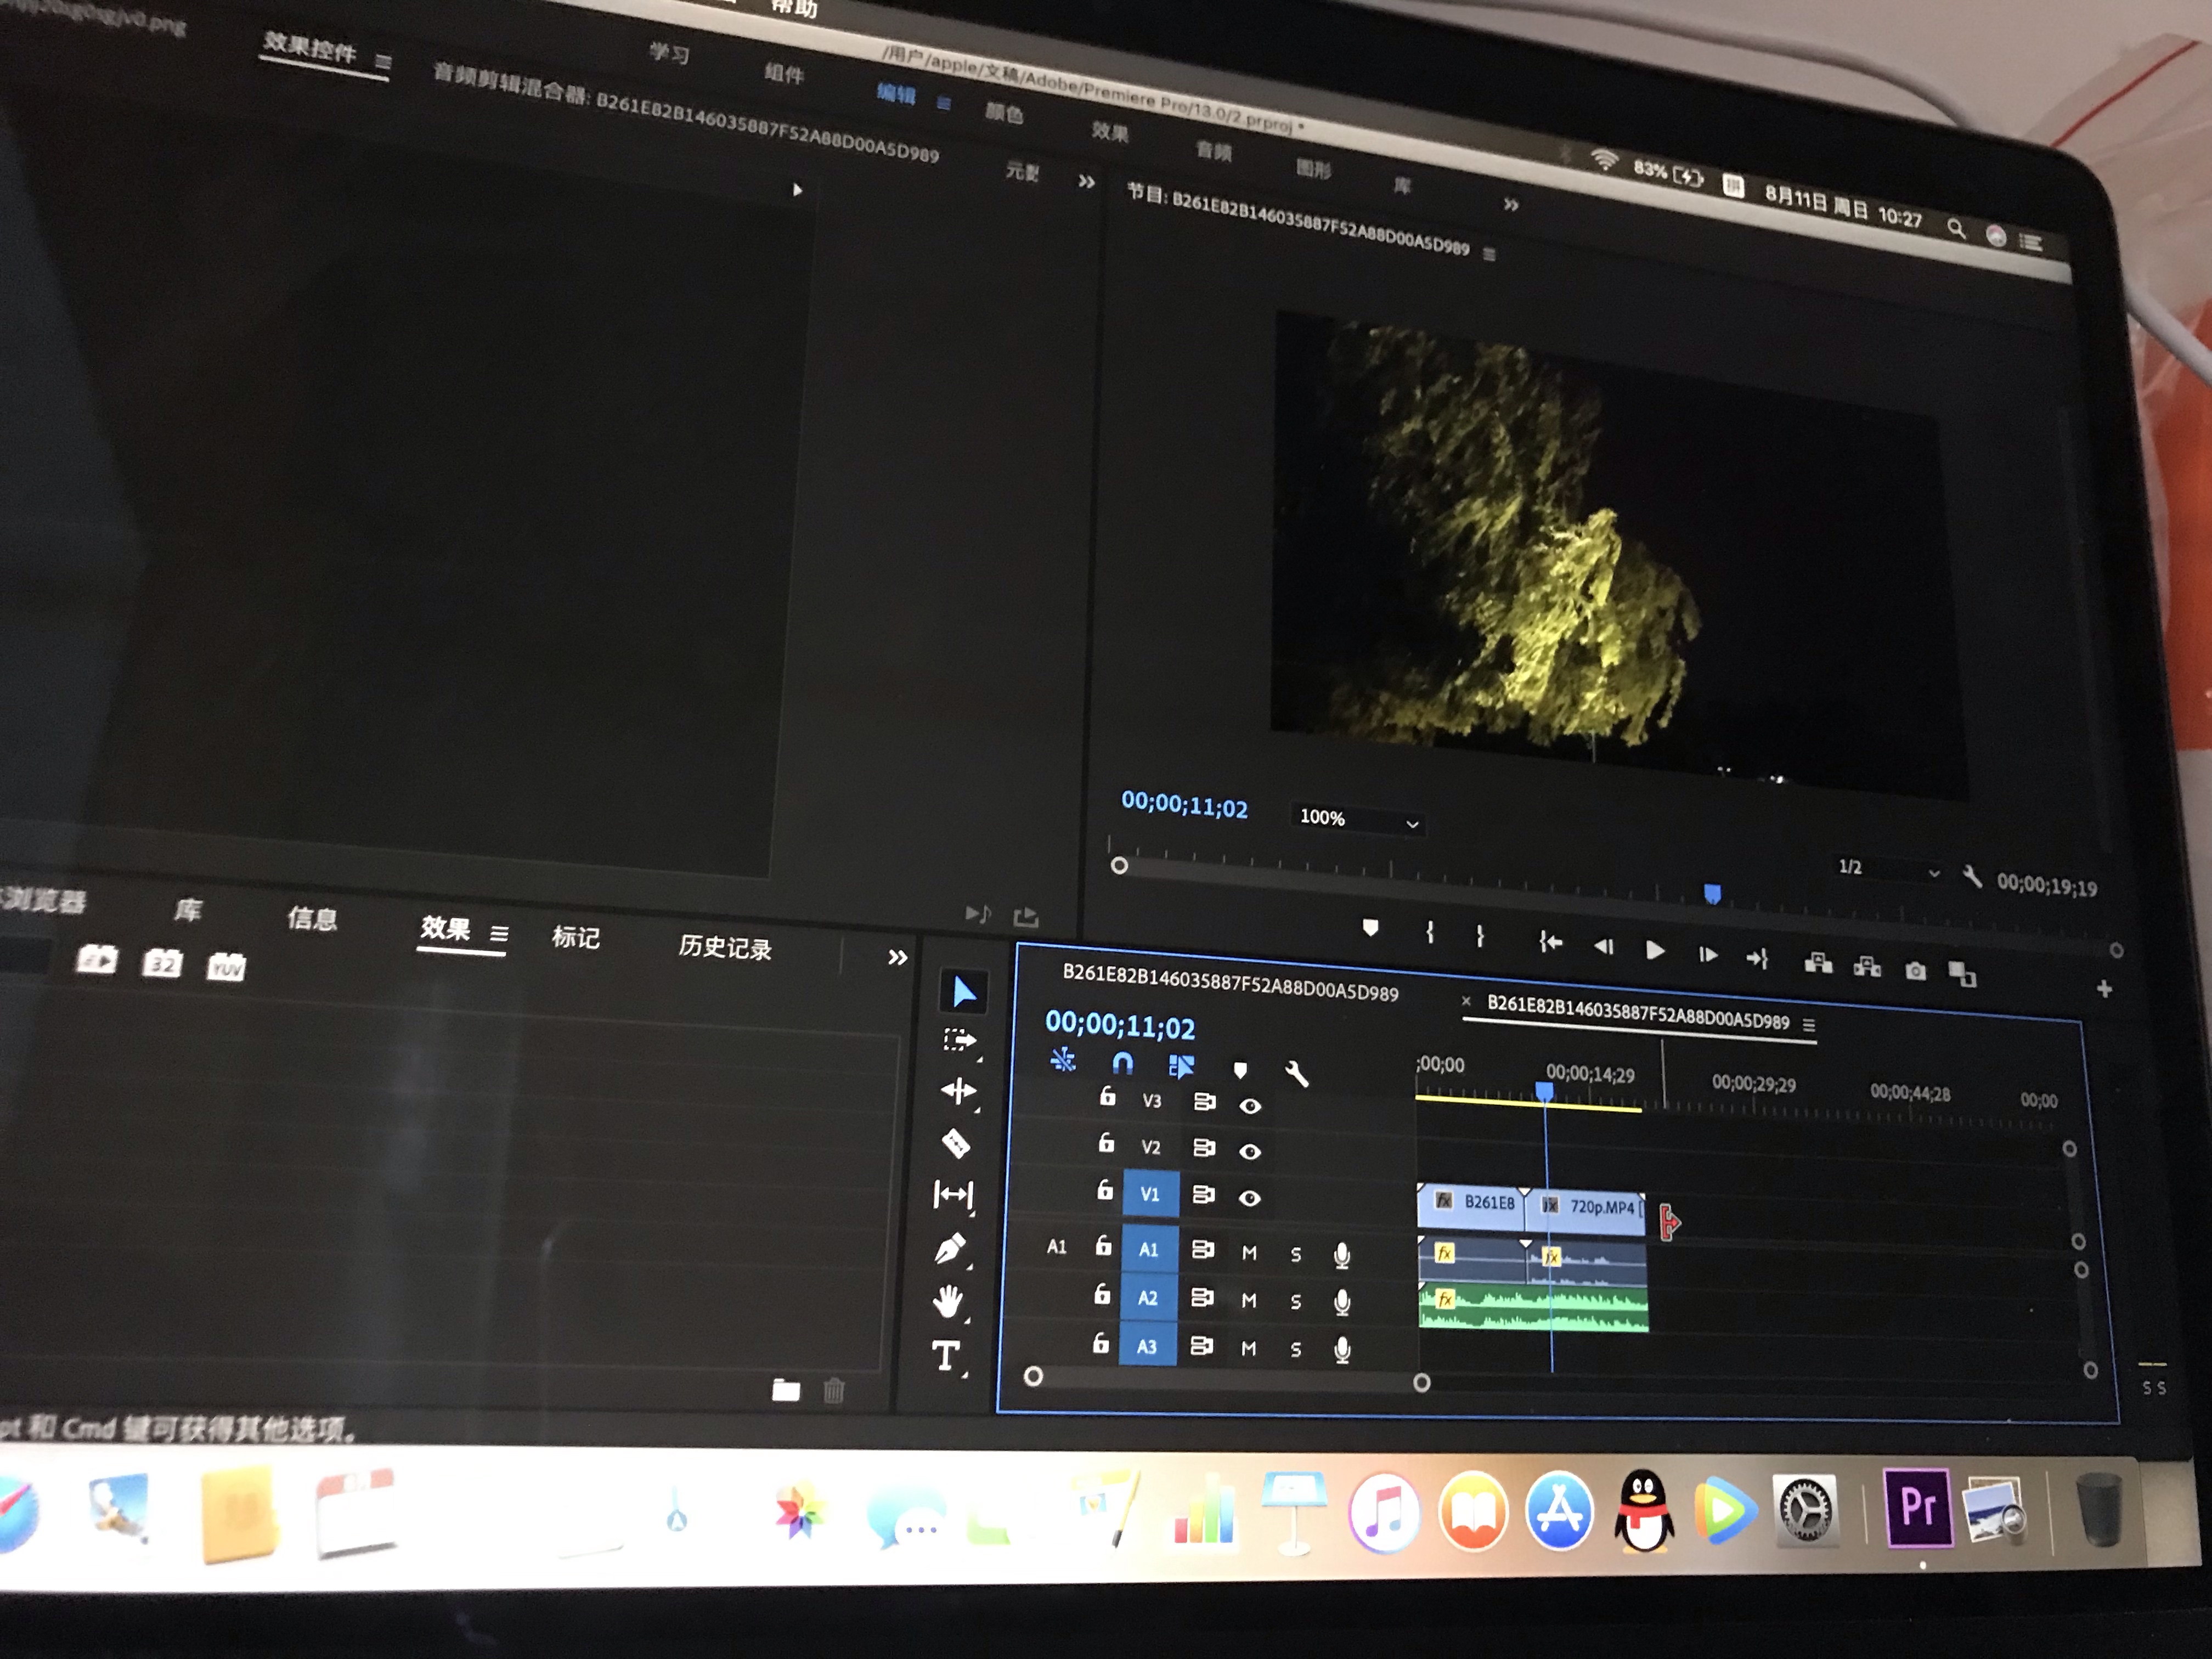The width and height of the screenshot is (2212, 1659).
Task: Toggle V3 track visibility eye
Action: pyautogui.click(x=1250, y=1106)
